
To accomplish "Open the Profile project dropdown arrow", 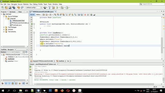I will point(69,7).
